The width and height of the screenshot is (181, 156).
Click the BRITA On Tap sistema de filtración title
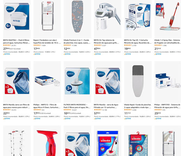[x=106, y=42]
